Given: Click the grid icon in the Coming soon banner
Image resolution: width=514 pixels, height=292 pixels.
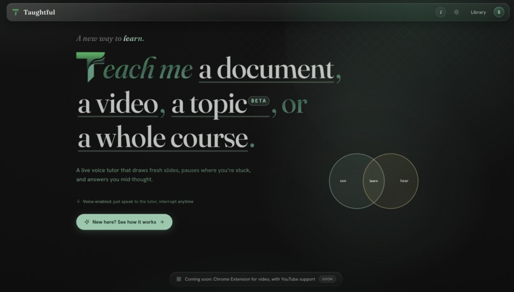Looking at the screenshot, I should click(179, 279).
